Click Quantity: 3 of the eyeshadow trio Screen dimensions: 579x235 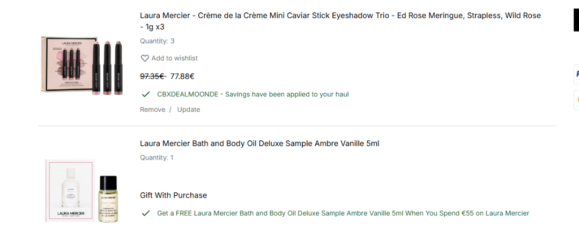click(157, 41)
